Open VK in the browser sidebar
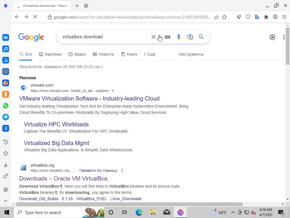This screenshot has height=218, width=290. tap(6, 37)
